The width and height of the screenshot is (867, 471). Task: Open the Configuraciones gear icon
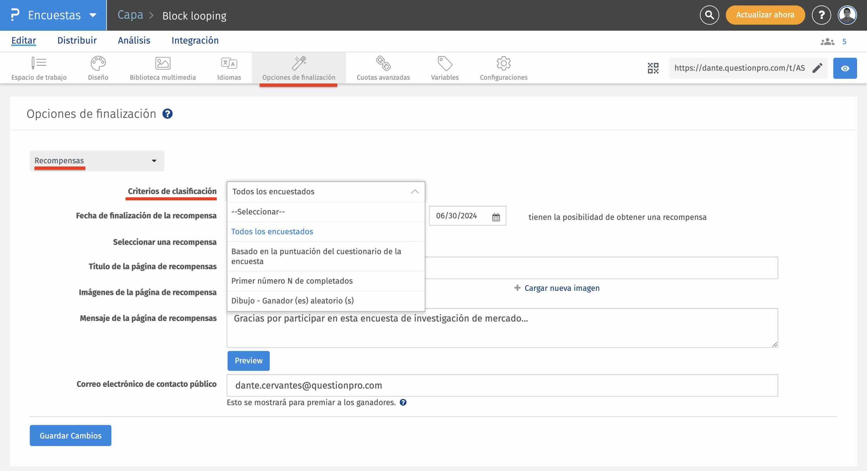tap(504, 63)
